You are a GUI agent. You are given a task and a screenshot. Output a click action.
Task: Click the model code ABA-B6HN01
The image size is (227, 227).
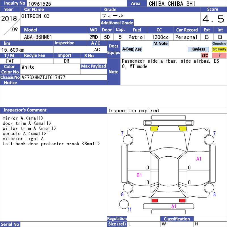38,37
